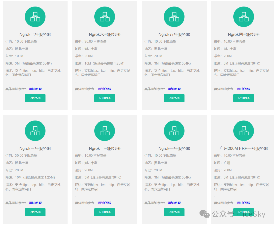The width and height of the screenshot is (274, 225).
Task: Click the Ngrok二号服务器 network icon
Action: pyautogui.click(x=105, y=131)
